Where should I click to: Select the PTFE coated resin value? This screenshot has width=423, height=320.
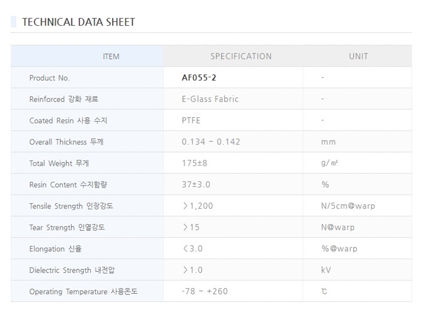(x=191, y=121)
